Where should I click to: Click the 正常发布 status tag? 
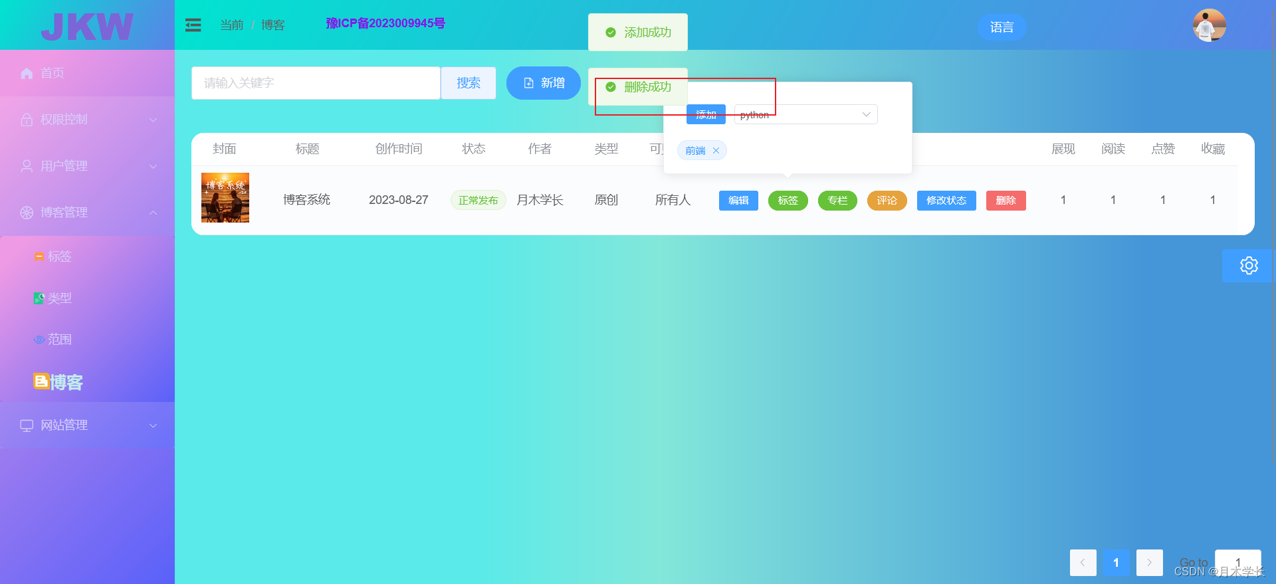[478, 200]
